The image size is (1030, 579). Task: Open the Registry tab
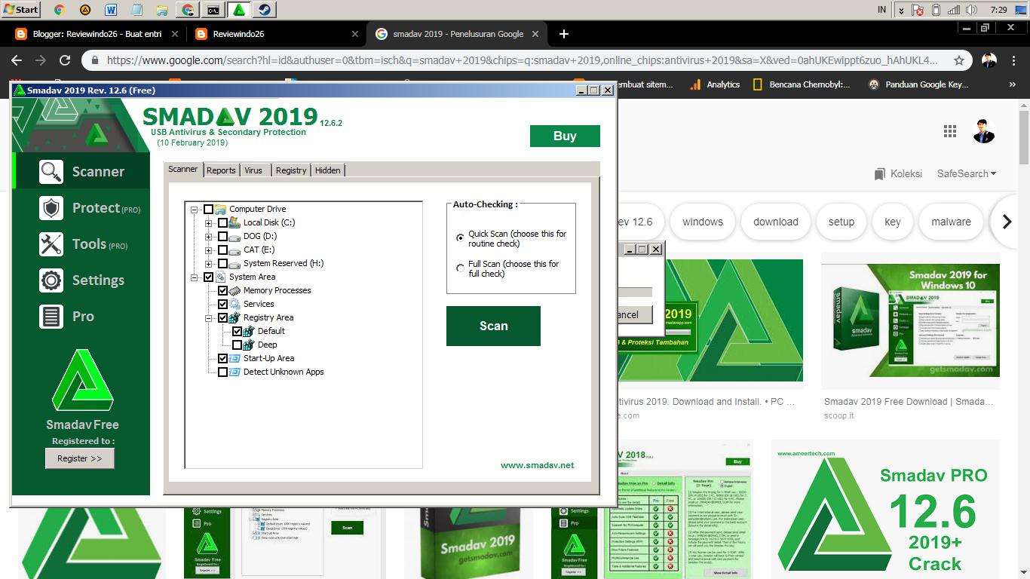[291, 170]
